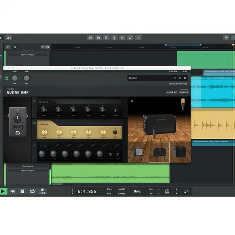Click the small circle icon in the track header bar
The height and width of the screenshot is (235, 235).
click(15, 47)
